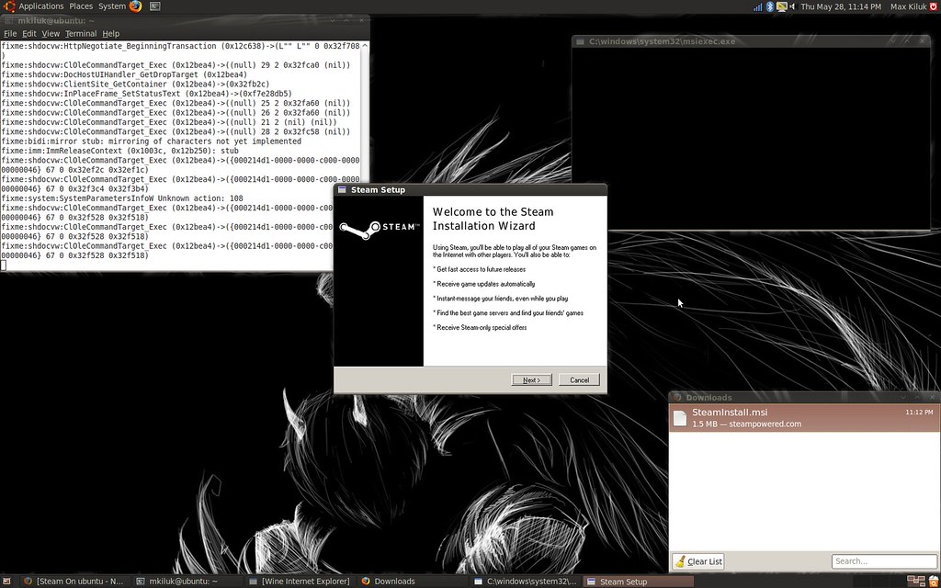Click Clear List in Downloads window
The image size is (941, 588).
698,561
